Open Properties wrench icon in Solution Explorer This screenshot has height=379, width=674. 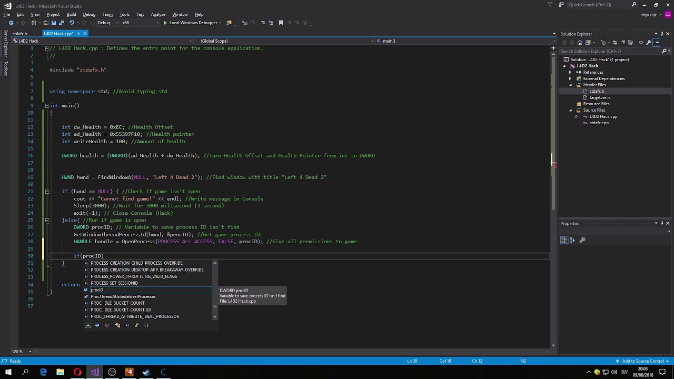pyautogui.click(x=649, y=43)
